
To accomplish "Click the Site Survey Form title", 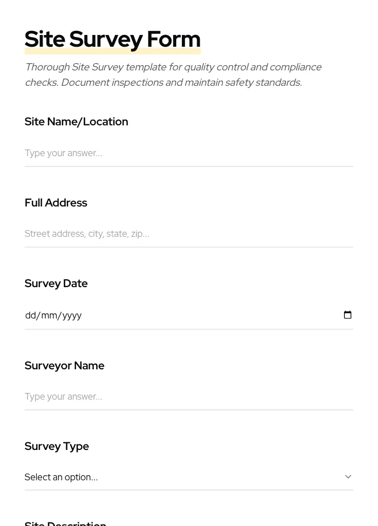I will coord(112,39).
